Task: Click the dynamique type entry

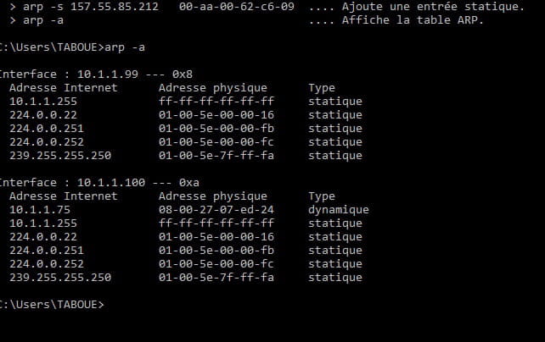Action: click(x=339, y=210)
